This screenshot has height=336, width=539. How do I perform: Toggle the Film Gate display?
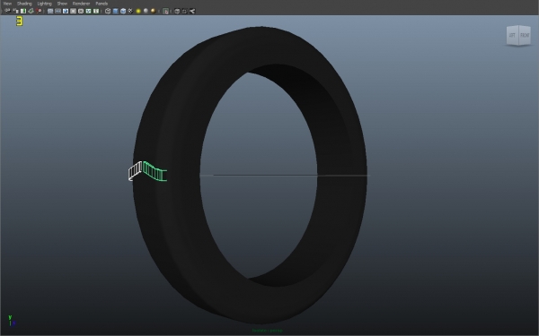pyautogui.click(x=57, y=11)
